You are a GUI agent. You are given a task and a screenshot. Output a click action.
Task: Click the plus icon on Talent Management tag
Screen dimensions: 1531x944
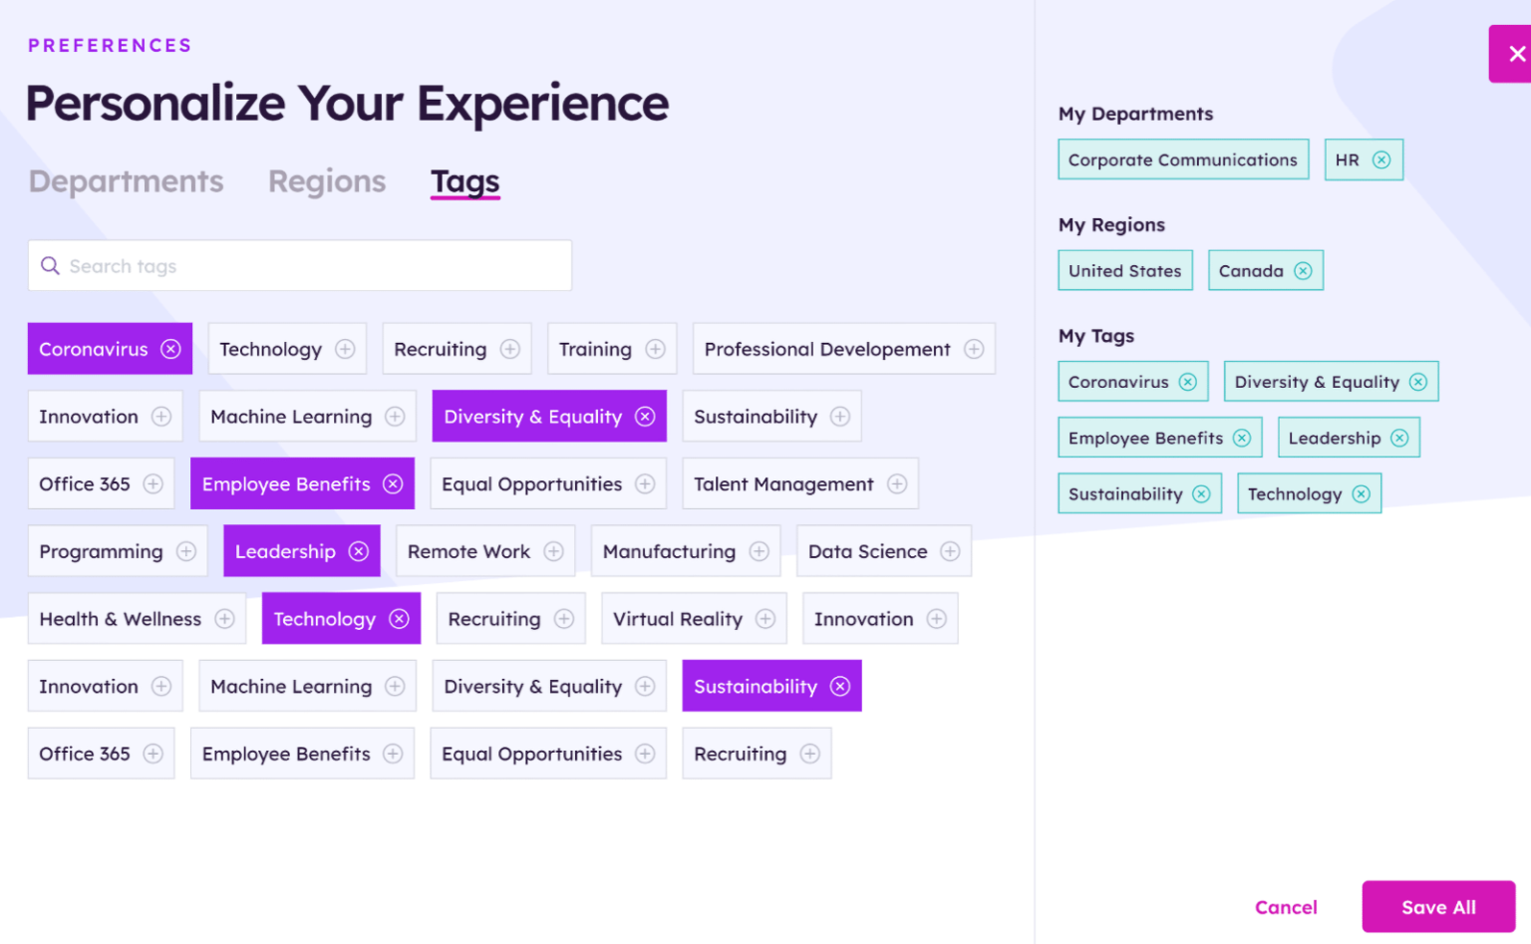click(895, 483)
